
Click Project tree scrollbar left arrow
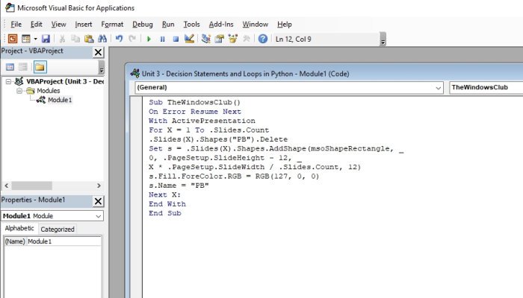point(6,186)
